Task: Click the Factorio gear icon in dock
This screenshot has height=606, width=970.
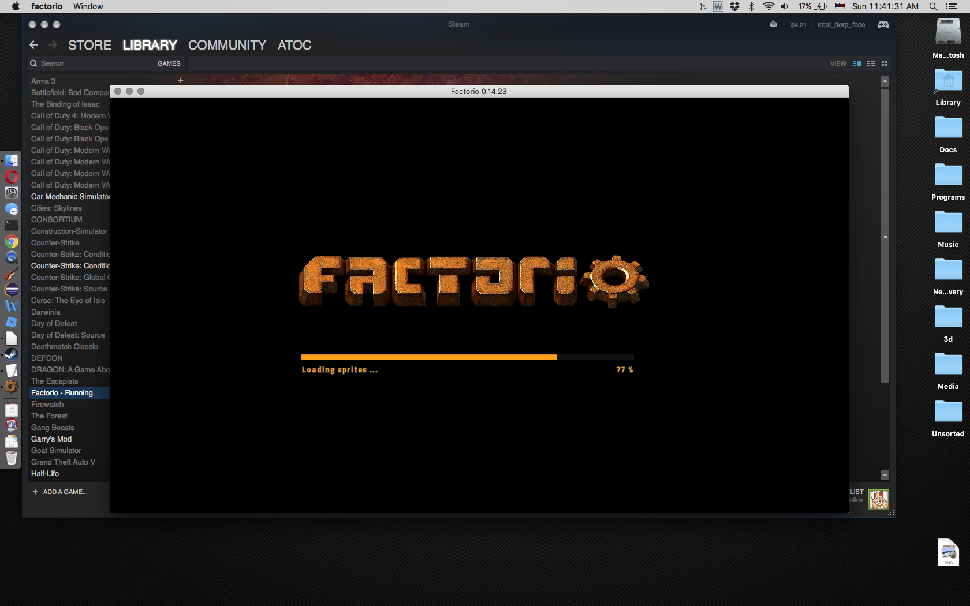Action: [x=12, y=387]
